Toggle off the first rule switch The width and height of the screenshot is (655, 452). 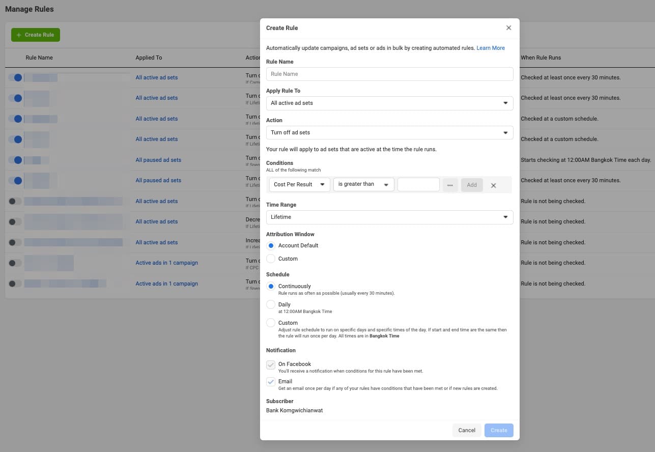point(15,77)
